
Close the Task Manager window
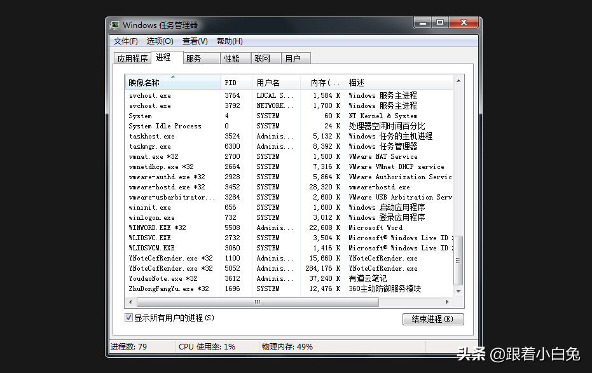click(464, 23)
